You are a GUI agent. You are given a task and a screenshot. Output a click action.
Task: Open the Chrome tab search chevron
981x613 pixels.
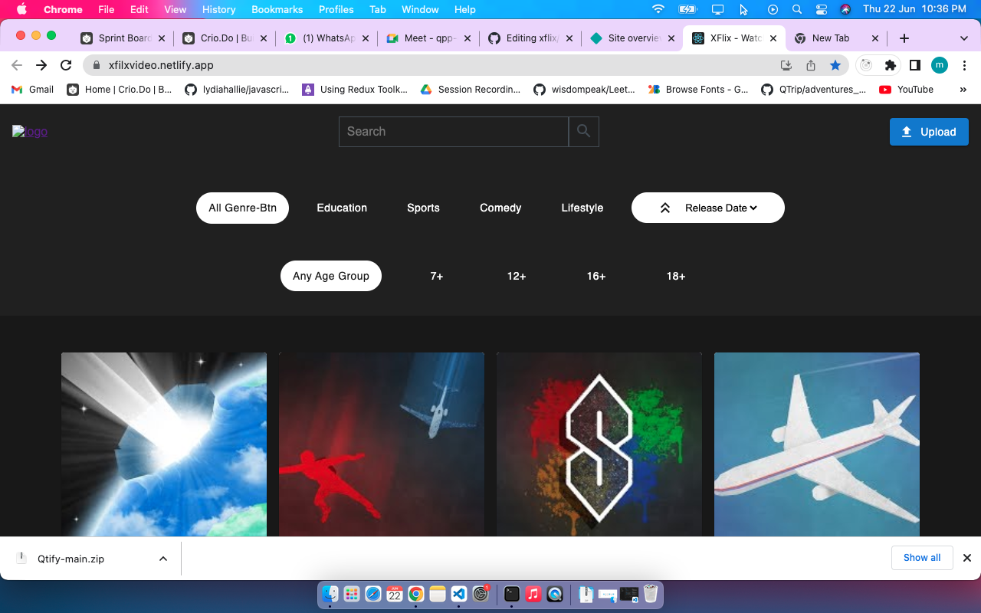pyautogui.click(x=964, y=38)
